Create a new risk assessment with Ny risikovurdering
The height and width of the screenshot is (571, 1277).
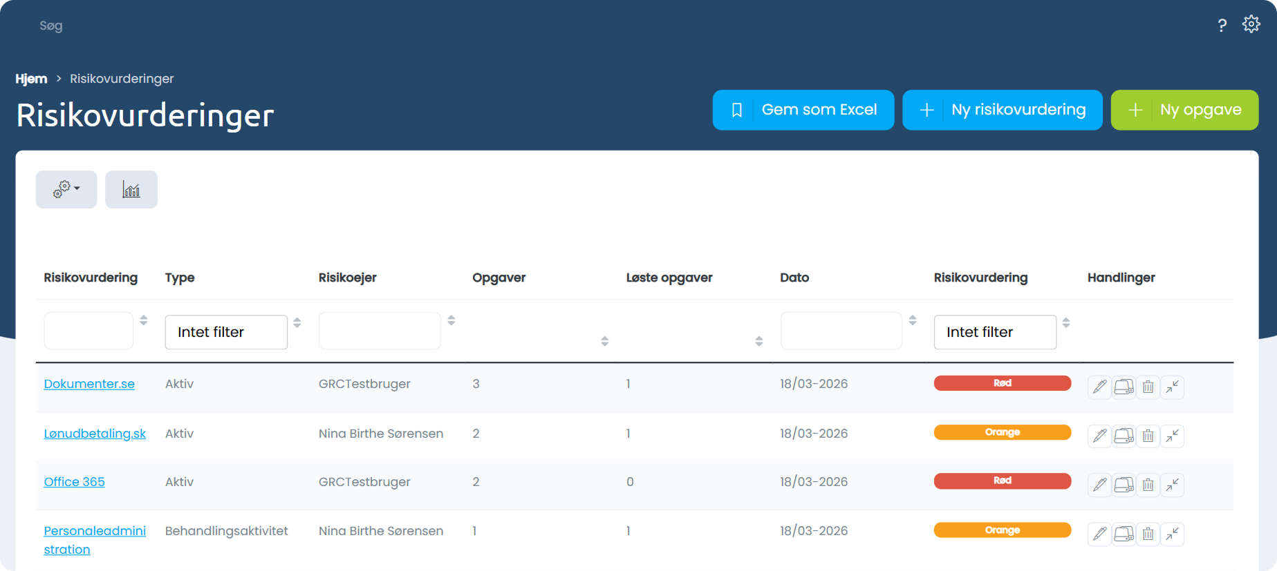(x=1003, y=110)
